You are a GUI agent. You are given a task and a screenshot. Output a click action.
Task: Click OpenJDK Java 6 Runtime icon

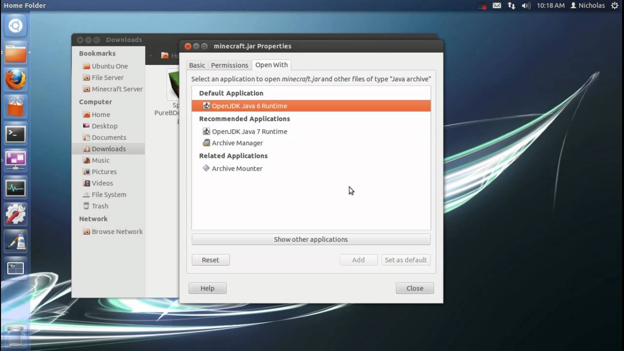tap(206, 106)
